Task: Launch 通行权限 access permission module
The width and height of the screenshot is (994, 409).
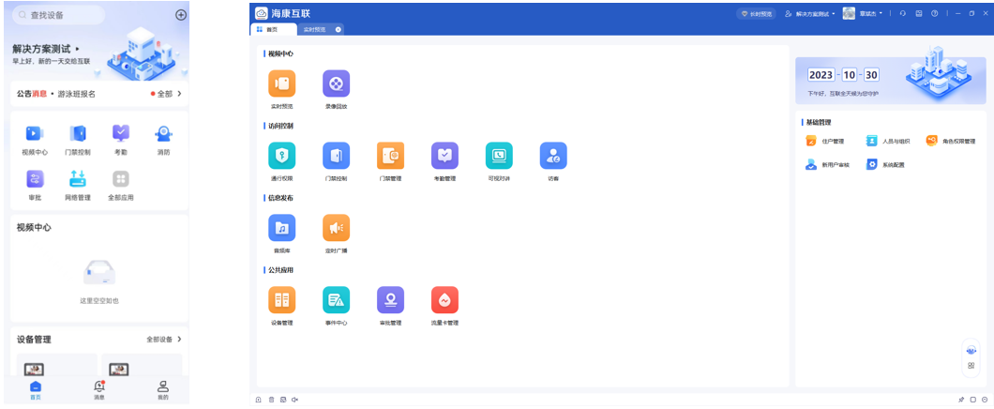Action: point(281,156)
